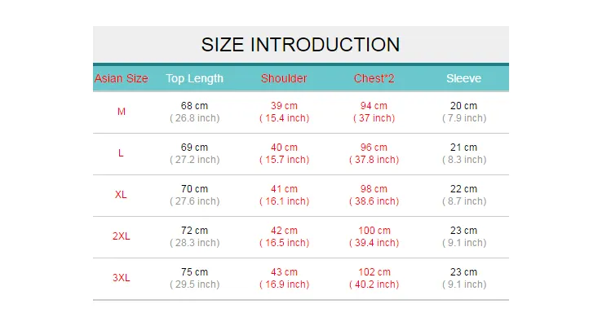Select the L size row label
This screenshot has height=335, width=589.
pos(121,153)
